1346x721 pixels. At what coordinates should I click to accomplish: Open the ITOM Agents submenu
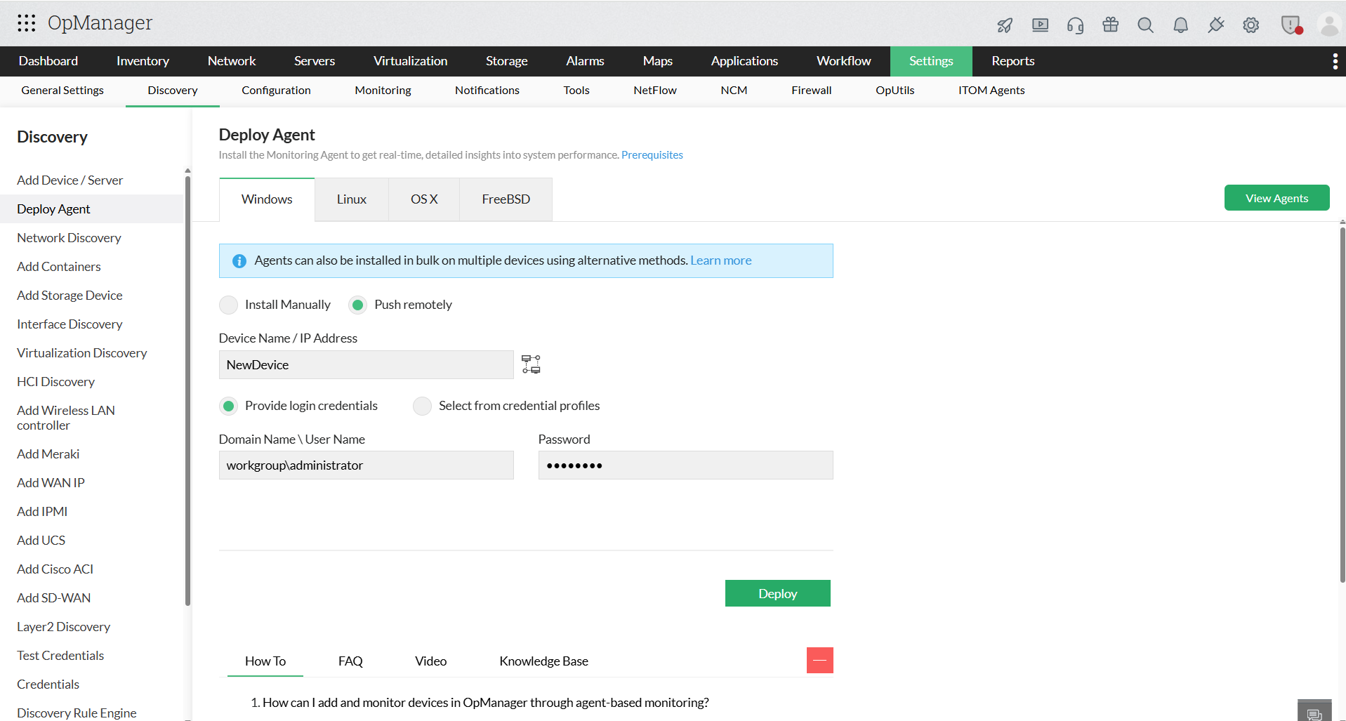(991, 91)
